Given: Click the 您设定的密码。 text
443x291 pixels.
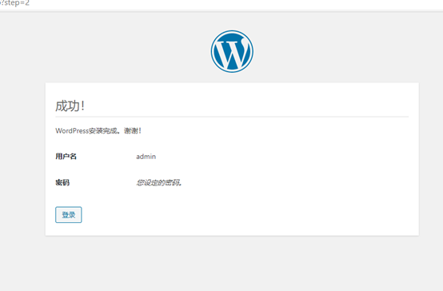Looking at the screenshot, I should 159,183.
